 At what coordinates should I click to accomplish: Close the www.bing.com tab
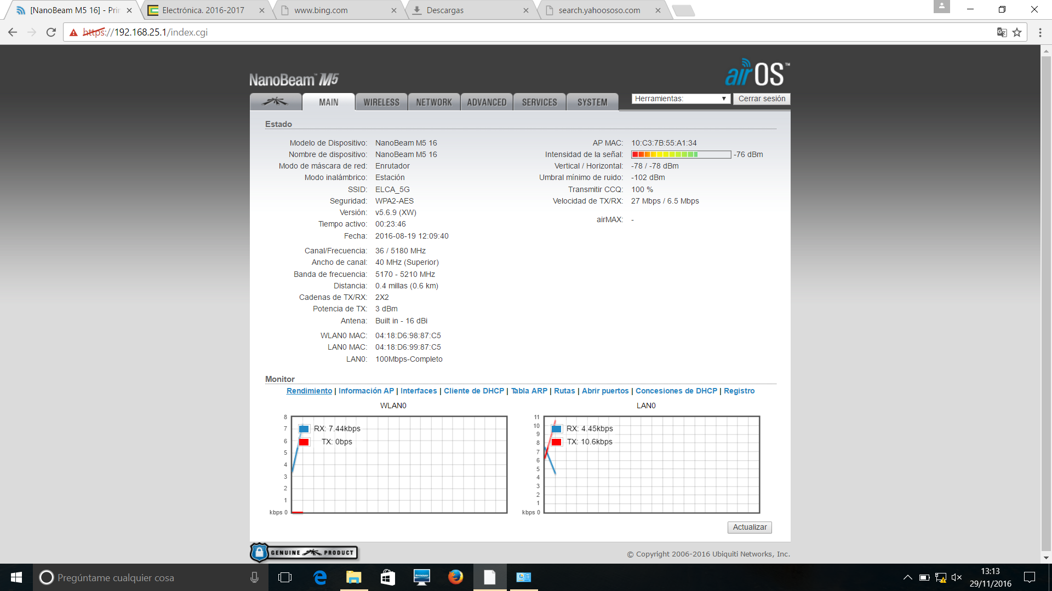393,10
